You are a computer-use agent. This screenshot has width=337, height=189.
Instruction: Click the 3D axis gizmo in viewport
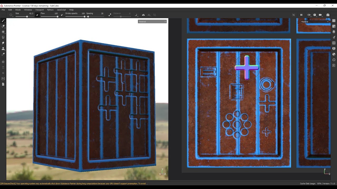(x=162, y=172)
